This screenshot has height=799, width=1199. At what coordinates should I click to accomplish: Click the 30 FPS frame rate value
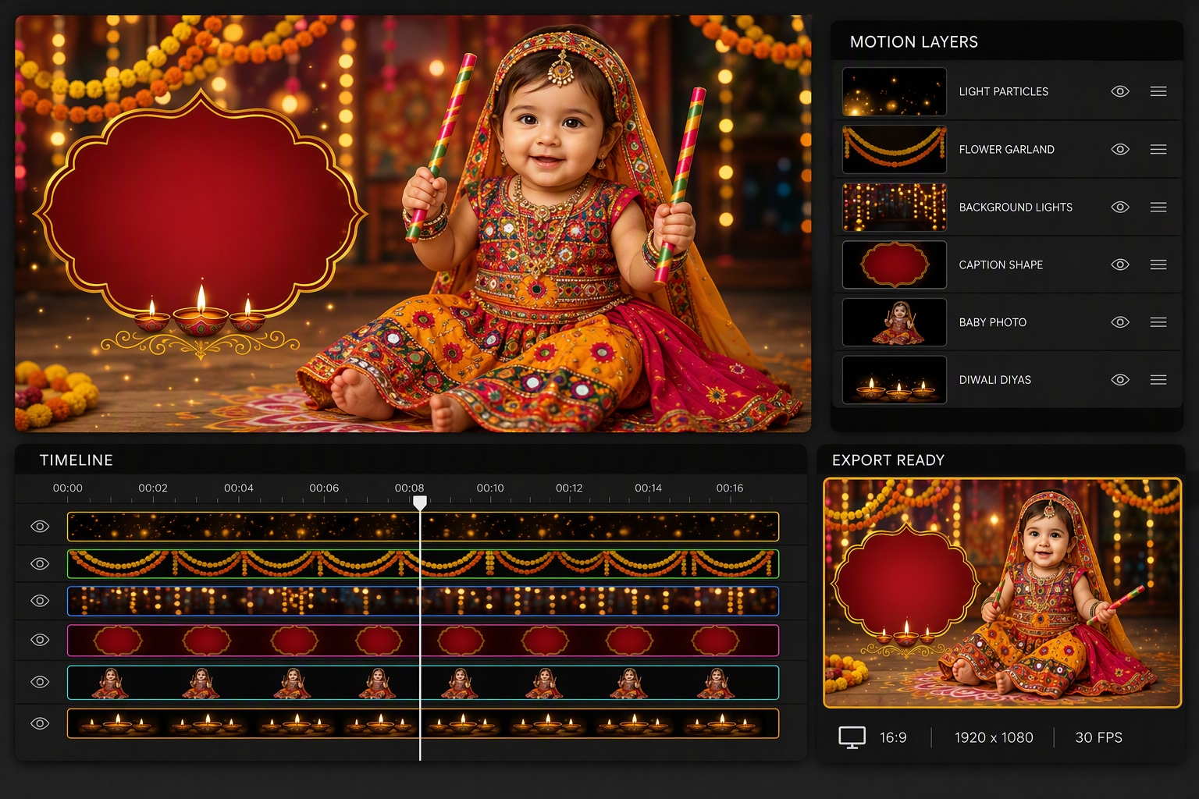(1098, 737)
